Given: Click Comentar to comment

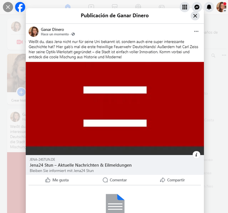Looking at the screenshot, I should click(115, 180).
